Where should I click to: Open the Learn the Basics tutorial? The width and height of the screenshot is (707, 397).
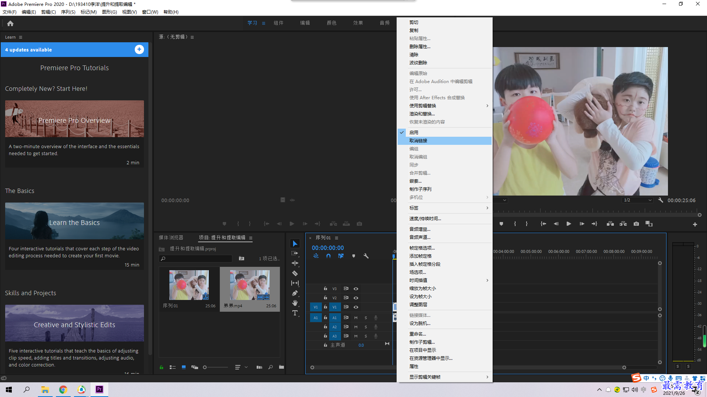point(74,221)
